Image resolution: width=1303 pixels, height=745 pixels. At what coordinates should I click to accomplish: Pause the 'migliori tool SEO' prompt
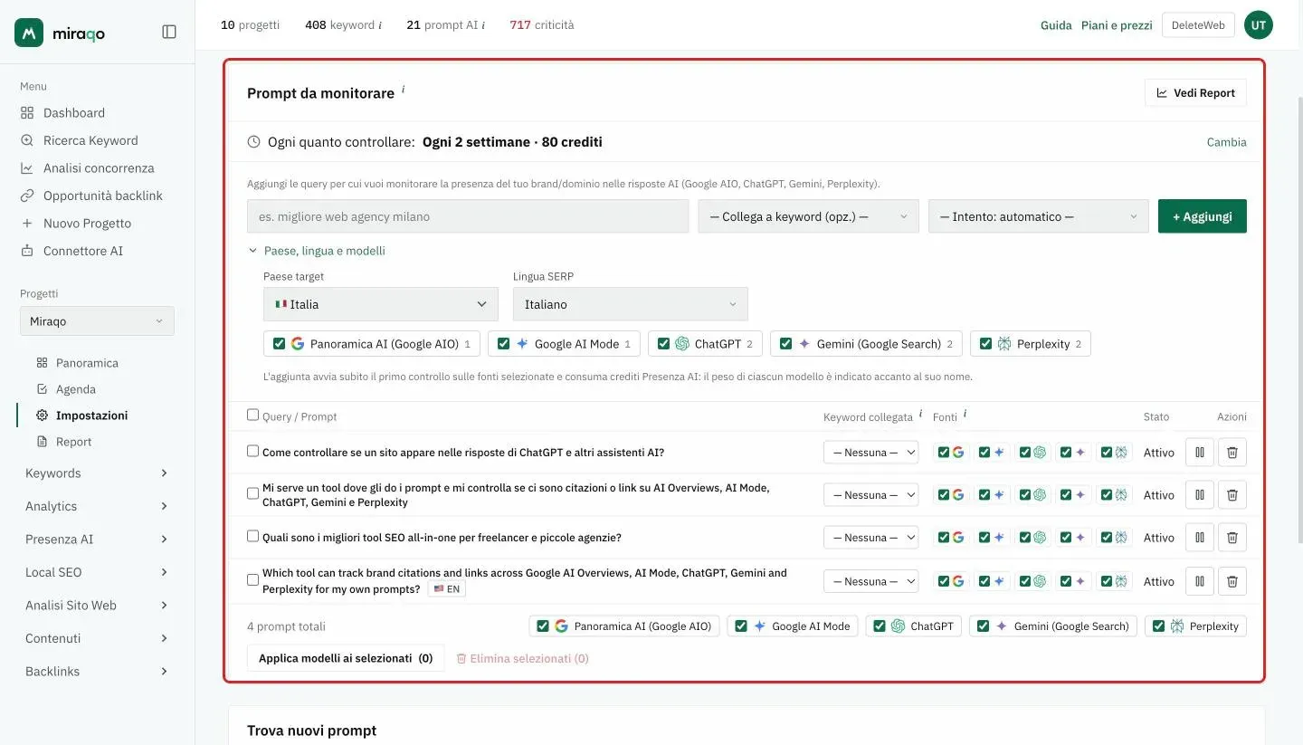[x=1200, y=538]
